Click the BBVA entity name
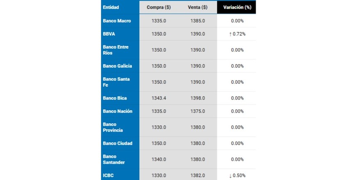This screenshot has width=357, height=180. click(x=109, y=34)
